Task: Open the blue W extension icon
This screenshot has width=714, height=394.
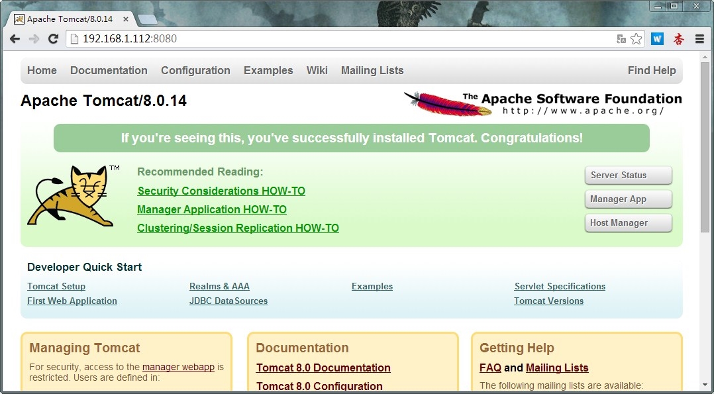Action: (x=657, y=39)
